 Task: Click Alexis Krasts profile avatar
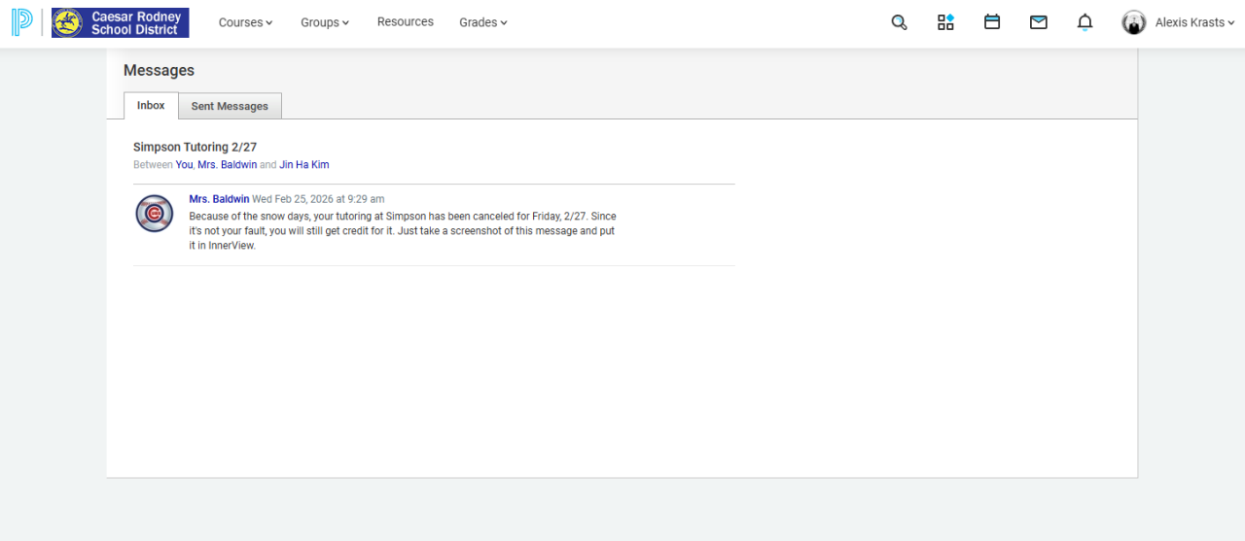(1134, 22)
